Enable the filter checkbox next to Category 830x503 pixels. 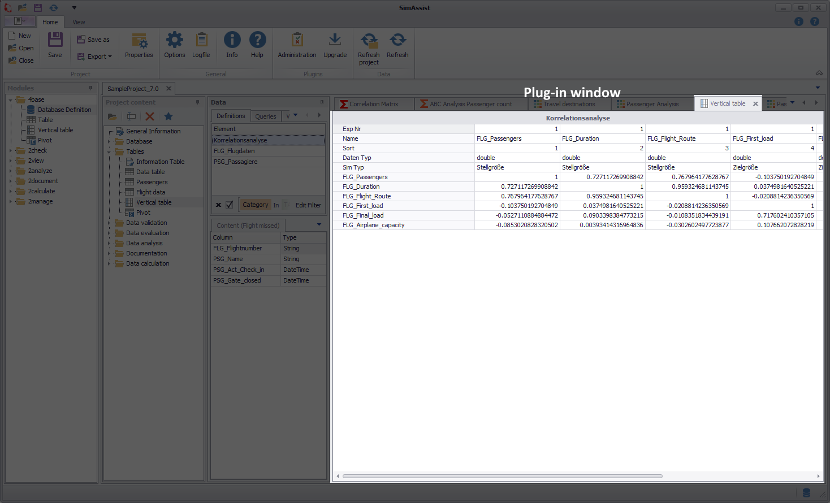coord(229,205)
